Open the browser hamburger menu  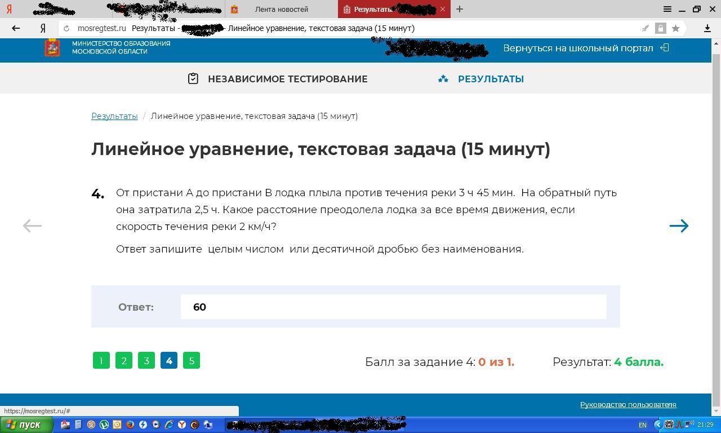point(667,9)
